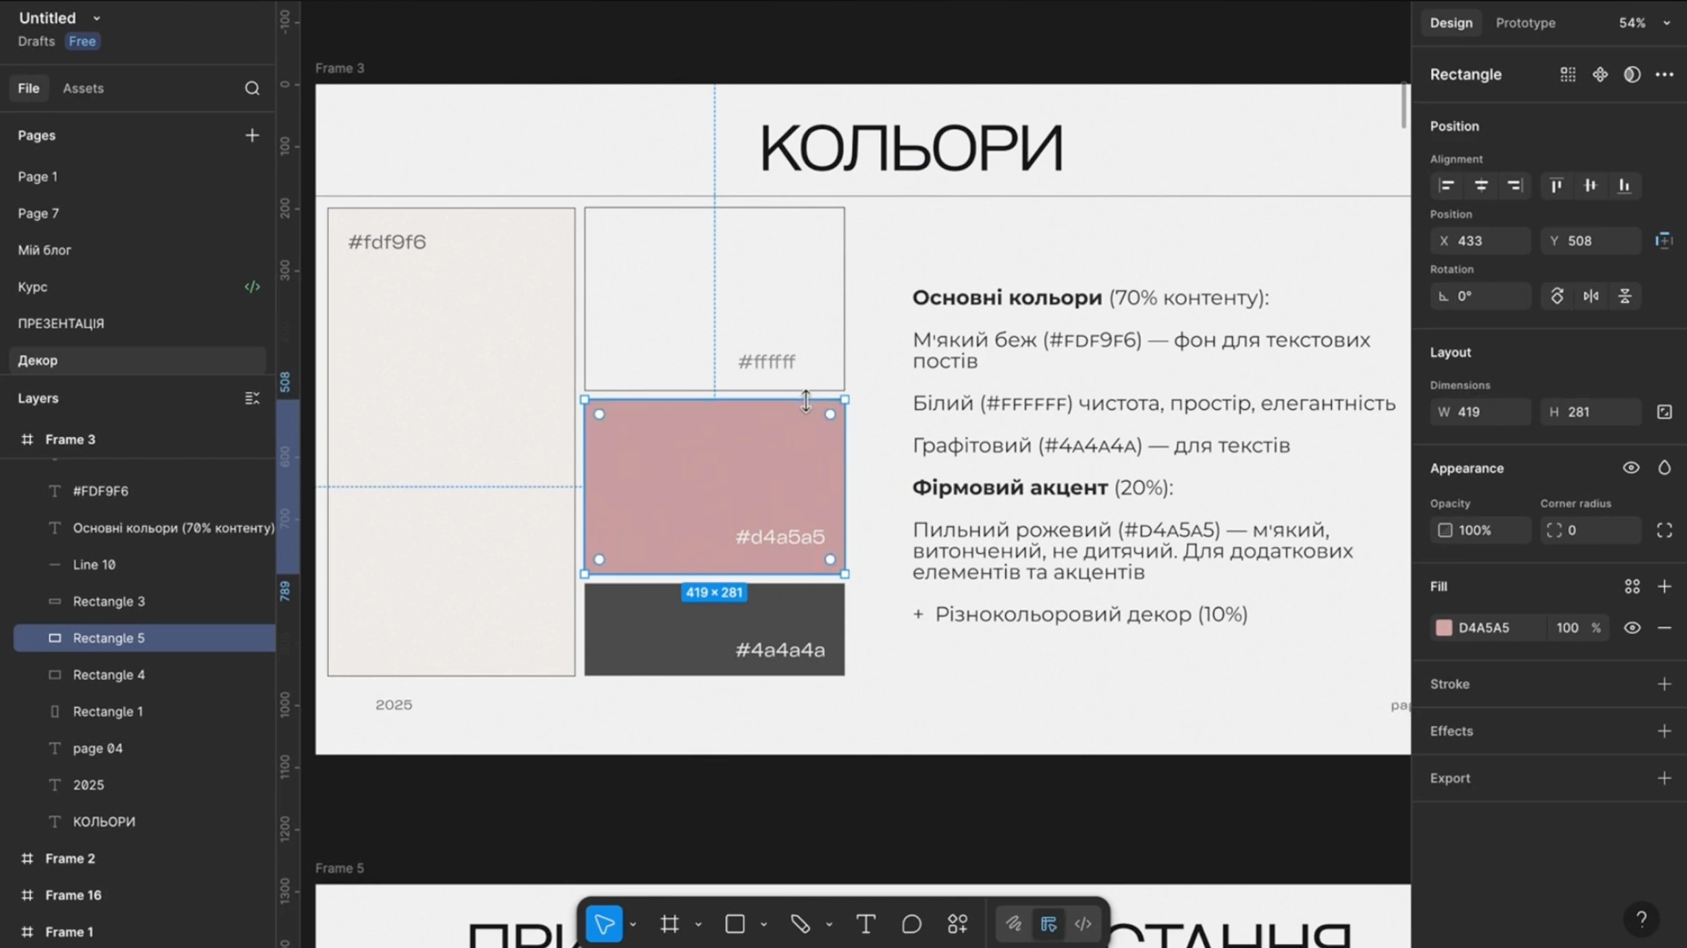Add an Effect with plus button
The image size is (1687, 948).
(x=1664, y=731)
